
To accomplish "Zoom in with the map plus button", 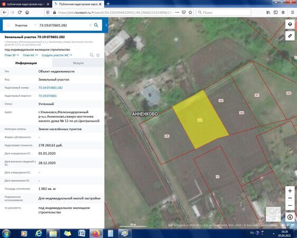I will (x=290, y=191).
